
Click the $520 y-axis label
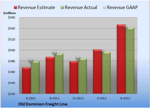click(x=11, y=39)
